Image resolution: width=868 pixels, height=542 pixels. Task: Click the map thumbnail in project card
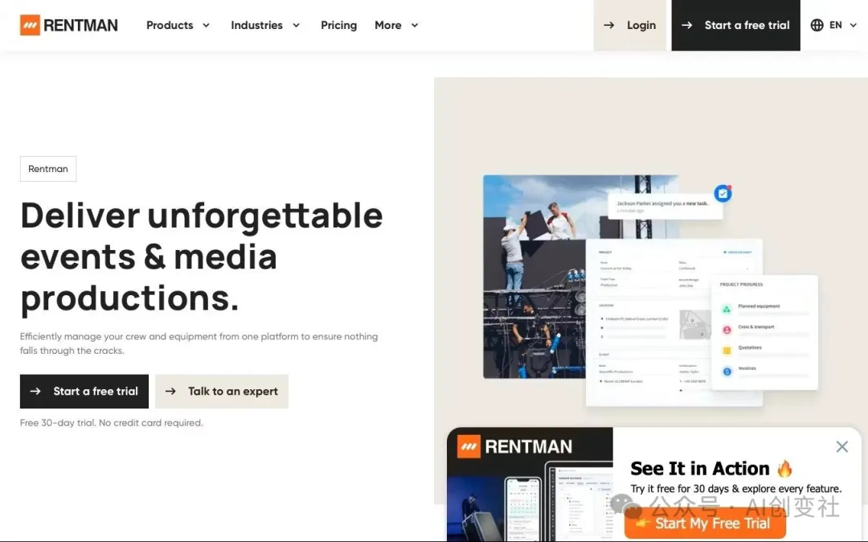coord(695,324)
